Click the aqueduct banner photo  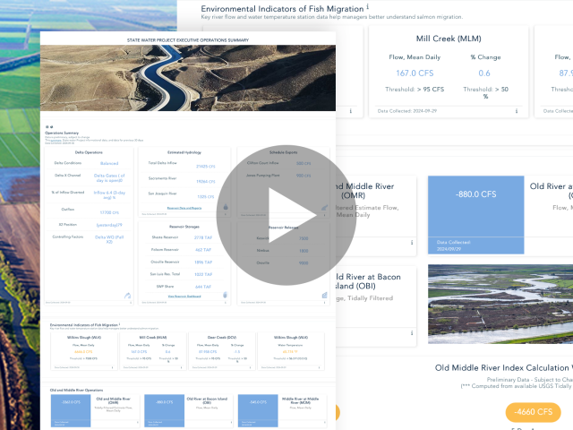click(188, 78)
